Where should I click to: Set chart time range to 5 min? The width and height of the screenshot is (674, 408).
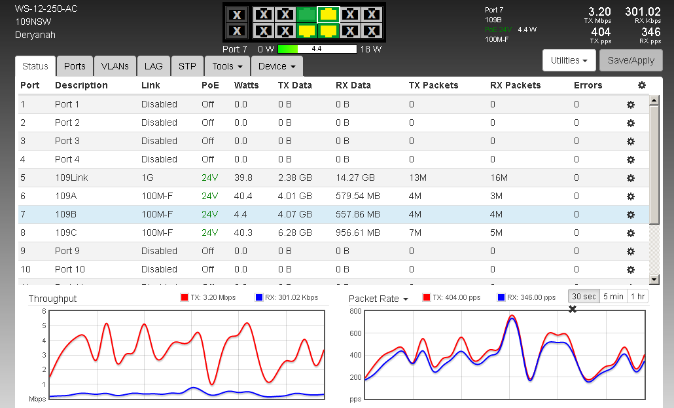pos(613,297)
